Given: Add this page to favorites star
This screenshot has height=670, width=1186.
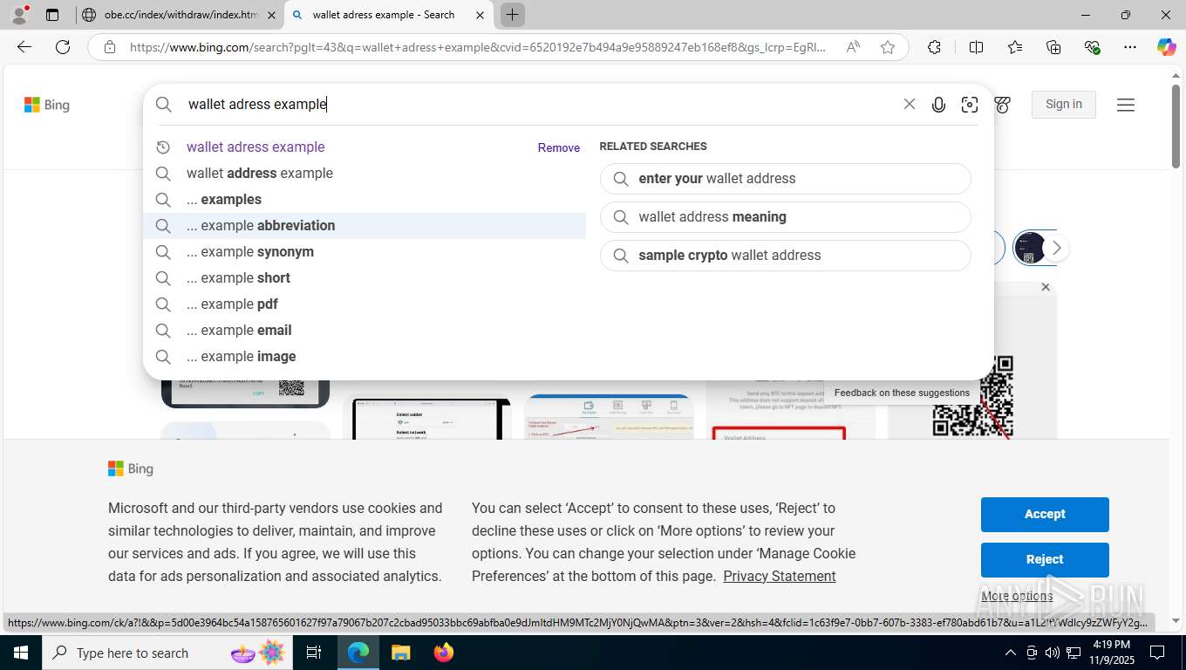Looking at the screenshot, I should click(x=888, y=47).
